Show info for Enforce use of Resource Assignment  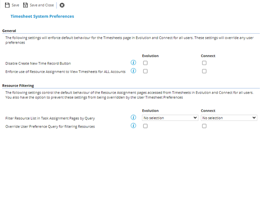pos(134,71)
